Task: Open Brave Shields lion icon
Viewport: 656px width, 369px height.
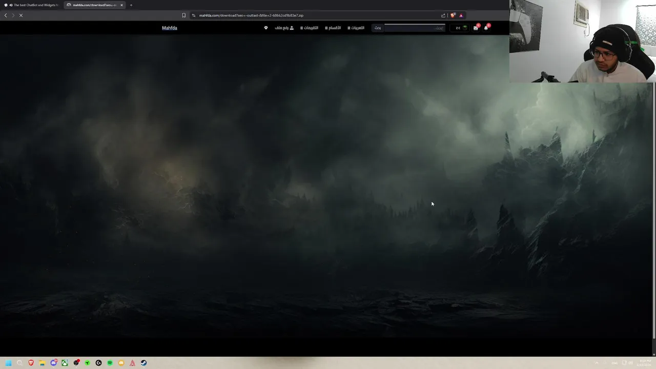Action: click(453, 15)
